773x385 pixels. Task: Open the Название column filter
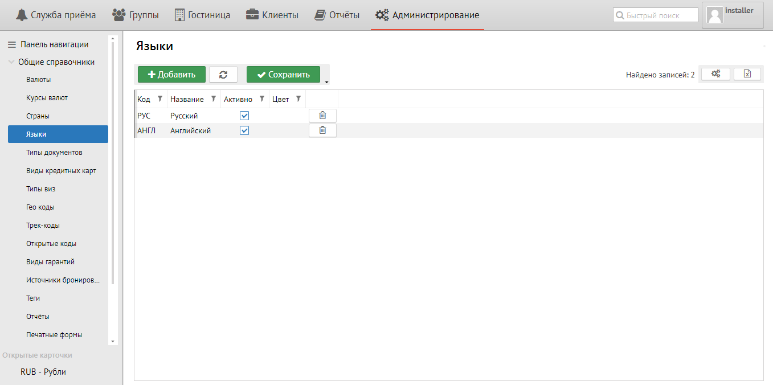tap(214, 99)
